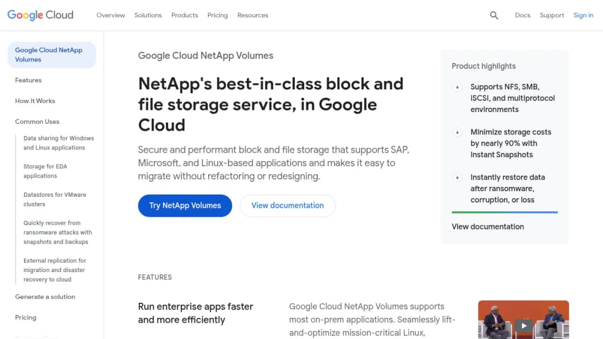This screenshot has width=603, height=339.
Task: Open the Pricing menu in the top bar
Action: 218,16
